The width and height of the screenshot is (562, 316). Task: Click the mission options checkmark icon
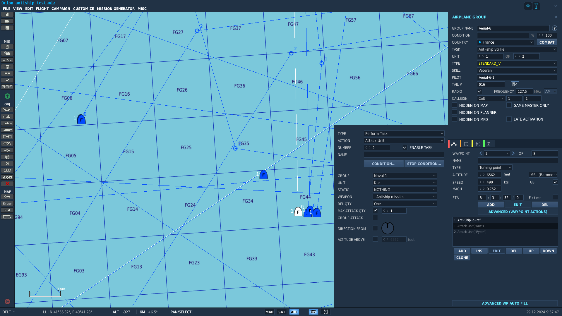pyautogui.click(x=7, y=80)
